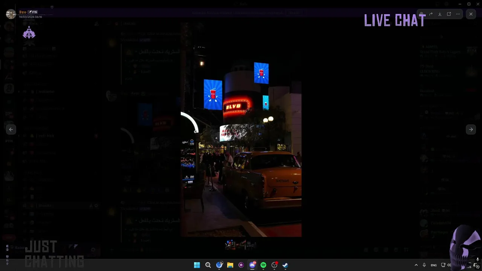This screenshot has width=482, height=271.
Task: Open the Windows Start menu
Action: [197, 265]
